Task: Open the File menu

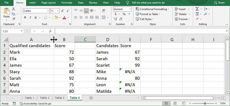Action: (x=7, y=2)
